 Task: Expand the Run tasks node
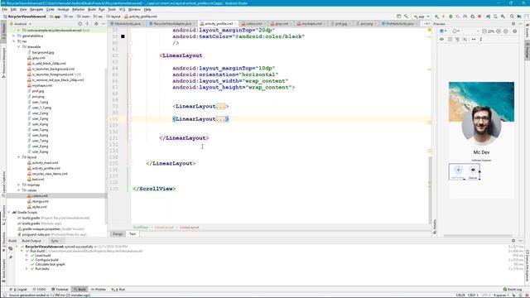[x=26, y=268]
